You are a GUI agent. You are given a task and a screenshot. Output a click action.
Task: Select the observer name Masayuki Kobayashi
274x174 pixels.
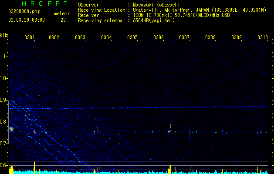(x=156, y=5)
